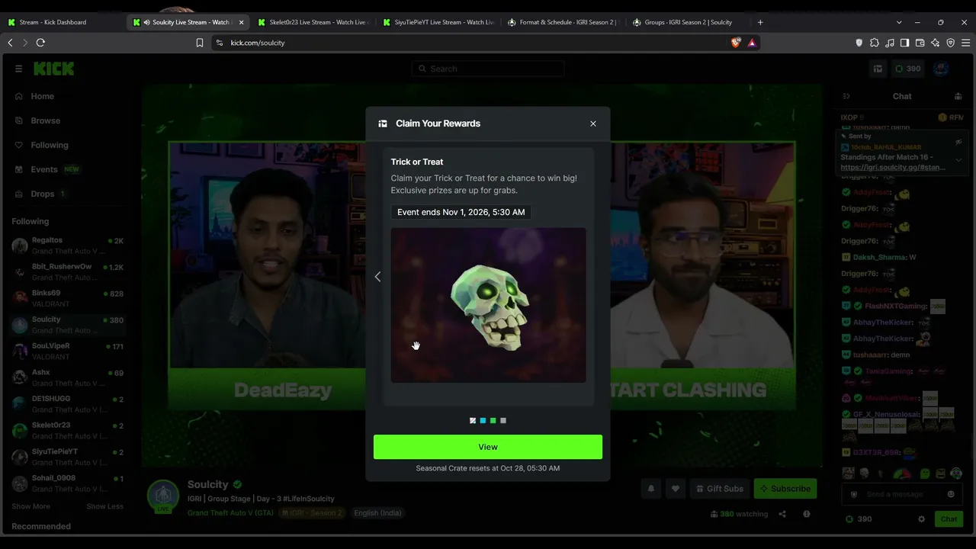Select the fourth (gray) carousel dot
Screen dimensions: 976x549
pos(503,420)
